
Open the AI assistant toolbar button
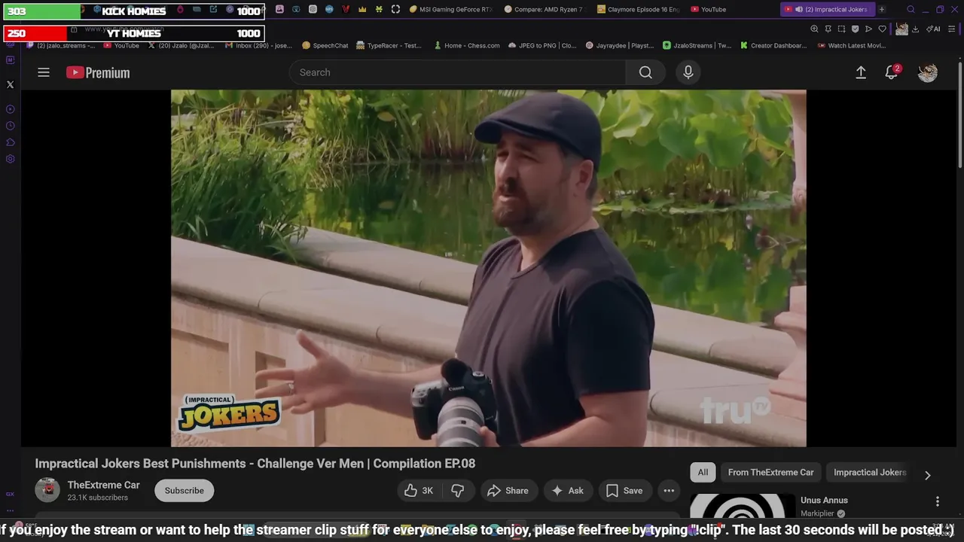pyautogui.click(x=933, y=29)
